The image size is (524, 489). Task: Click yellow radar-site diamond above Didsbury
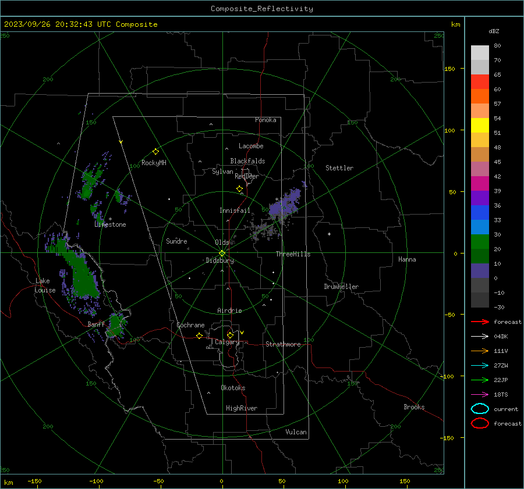point(222,254)
